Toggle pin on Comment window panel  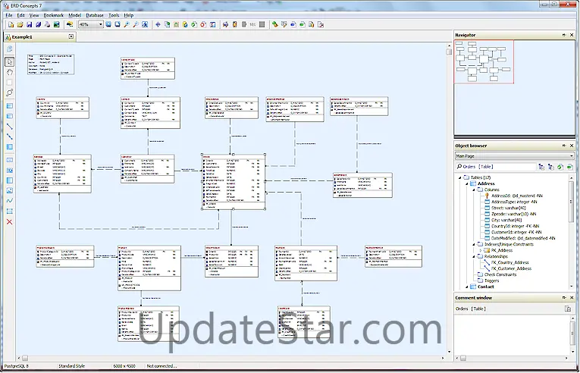tap(563, 297)
